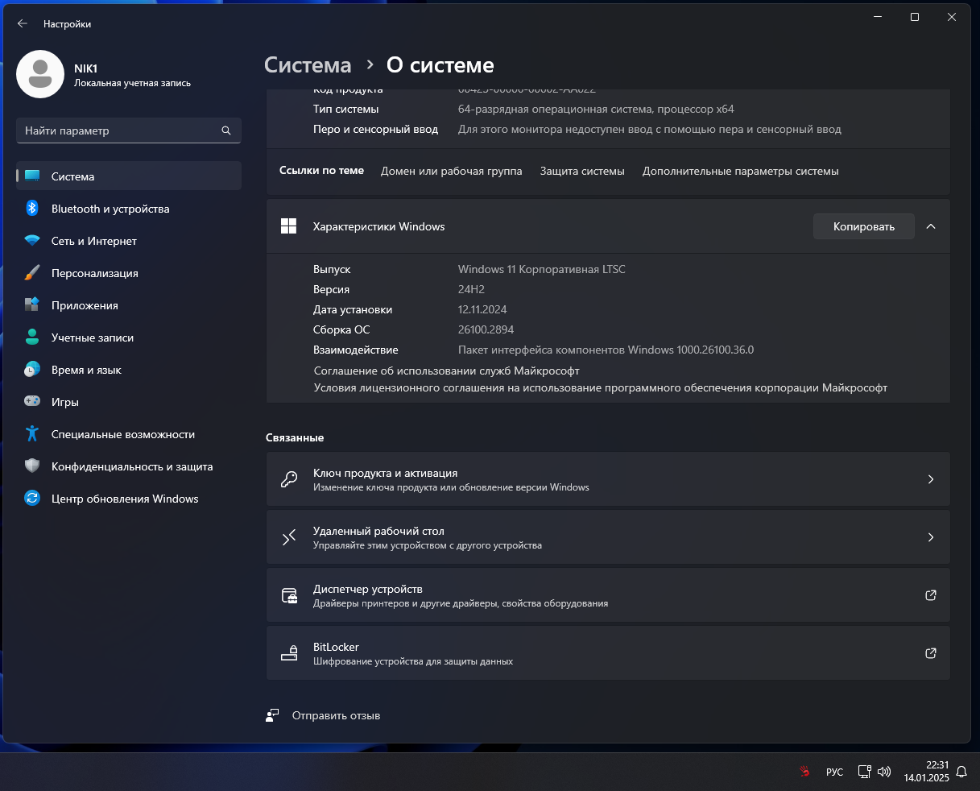Open Специальные возможности category
The height and width of the screenshot is (791, 980).
point(129,433)
